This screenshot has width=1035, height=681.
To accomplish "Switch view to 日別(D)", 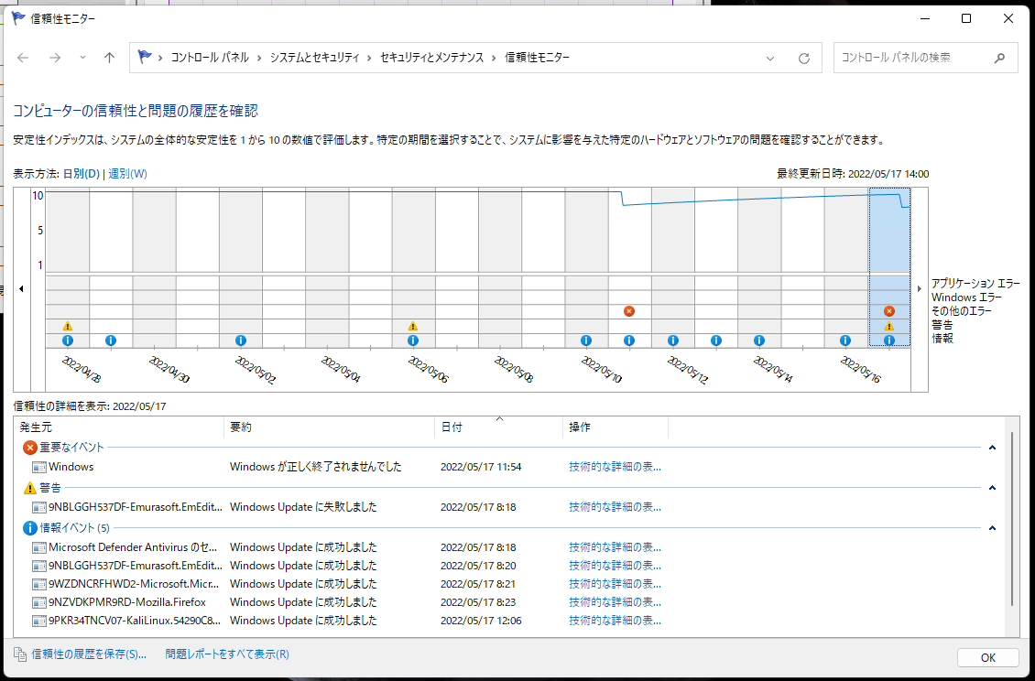I will [81, 174].
